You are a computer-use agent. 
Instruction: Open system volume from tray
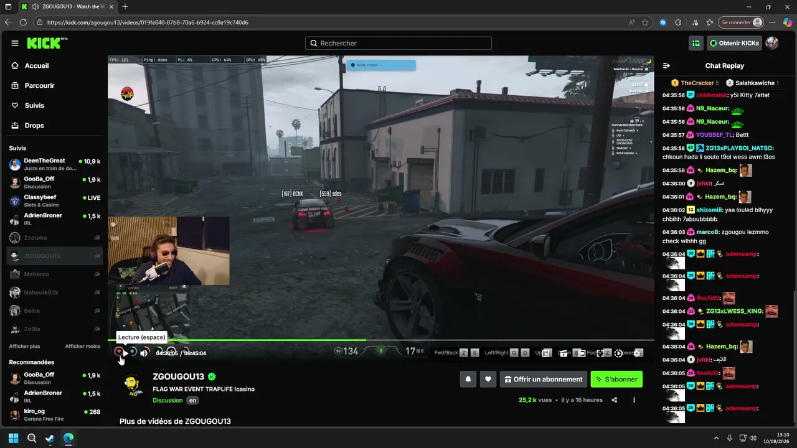coord(753,438)
